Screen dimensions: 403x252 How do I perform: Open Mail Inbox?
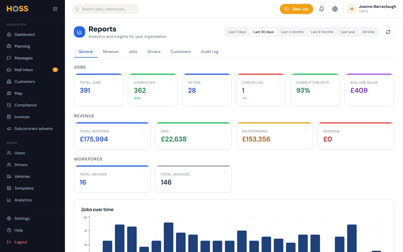(32, 70)
